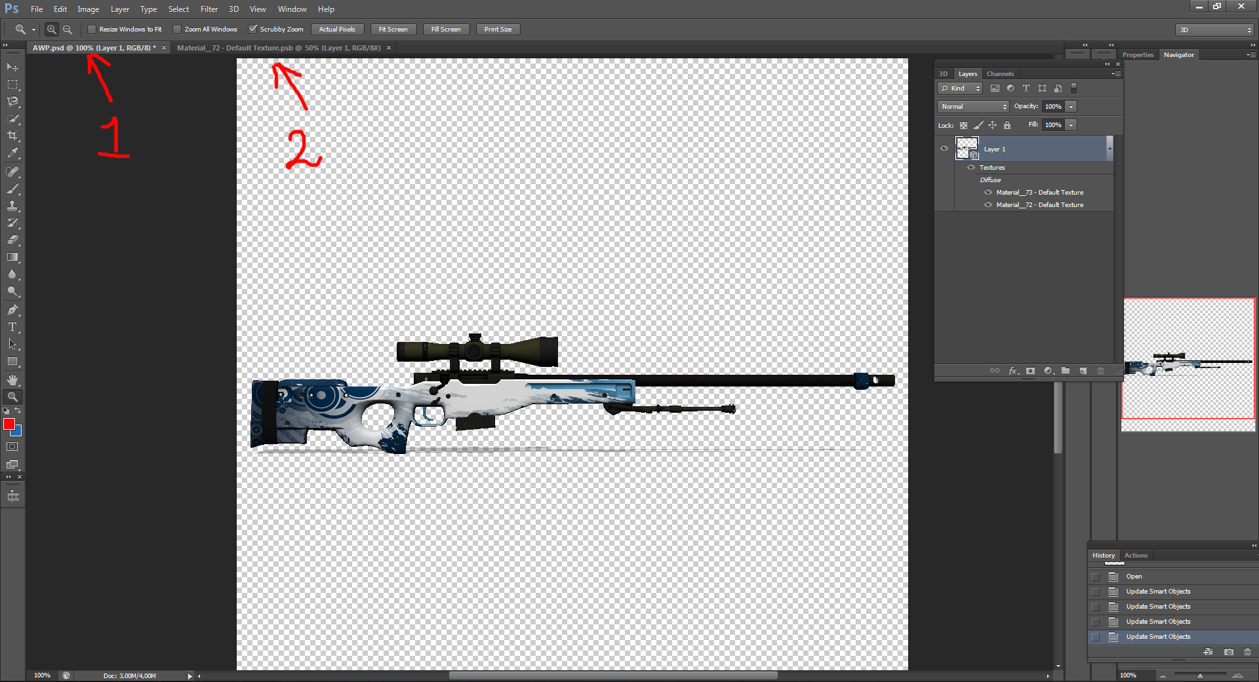Viewport: 1259px width, 682px height.
Task: Select the Eyedropper tool
Action: pos(12,153)
